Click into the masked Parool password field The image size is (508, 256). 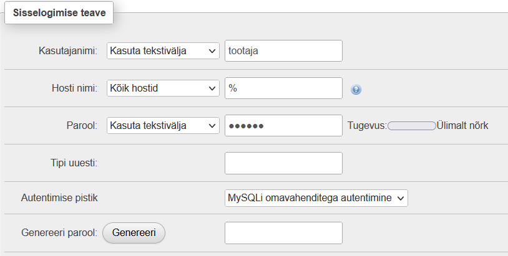(283, 125)
